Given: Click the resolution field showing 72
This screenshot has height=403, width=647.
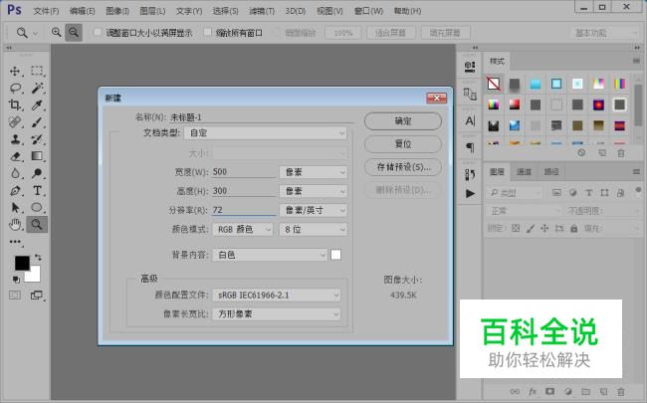Looking at the screenshot, I should (244, 210).
